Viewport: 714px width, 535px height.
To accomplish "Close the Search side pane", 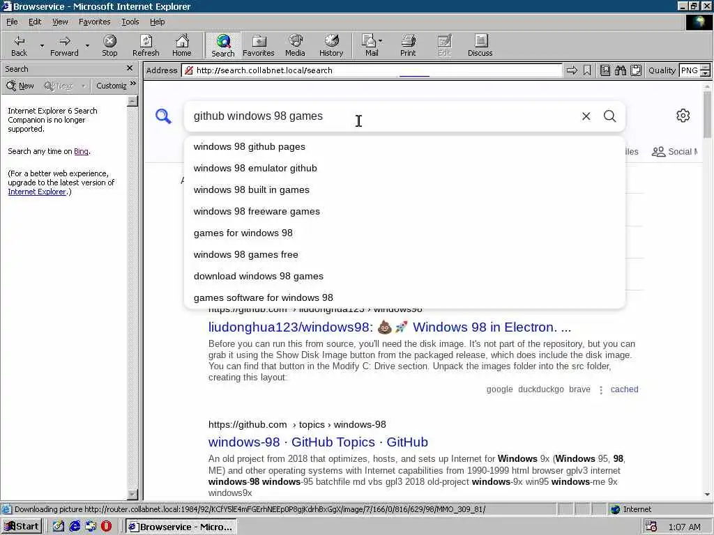I will coord(129,68).
